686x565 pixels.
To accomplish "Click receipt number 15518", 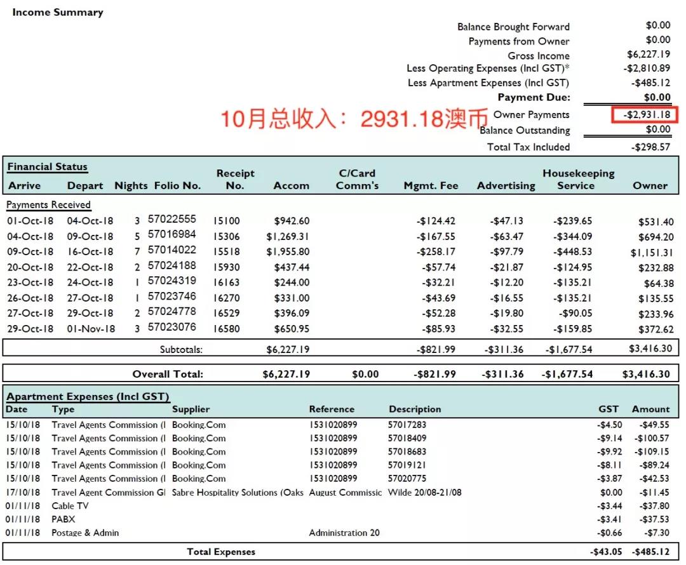I will click(x=226, y=251).
